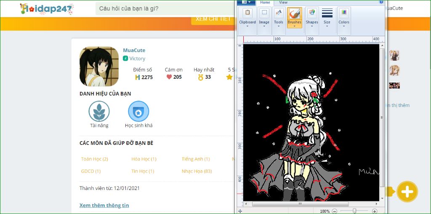Click the down scroll arrow beside the canvas

382,198
